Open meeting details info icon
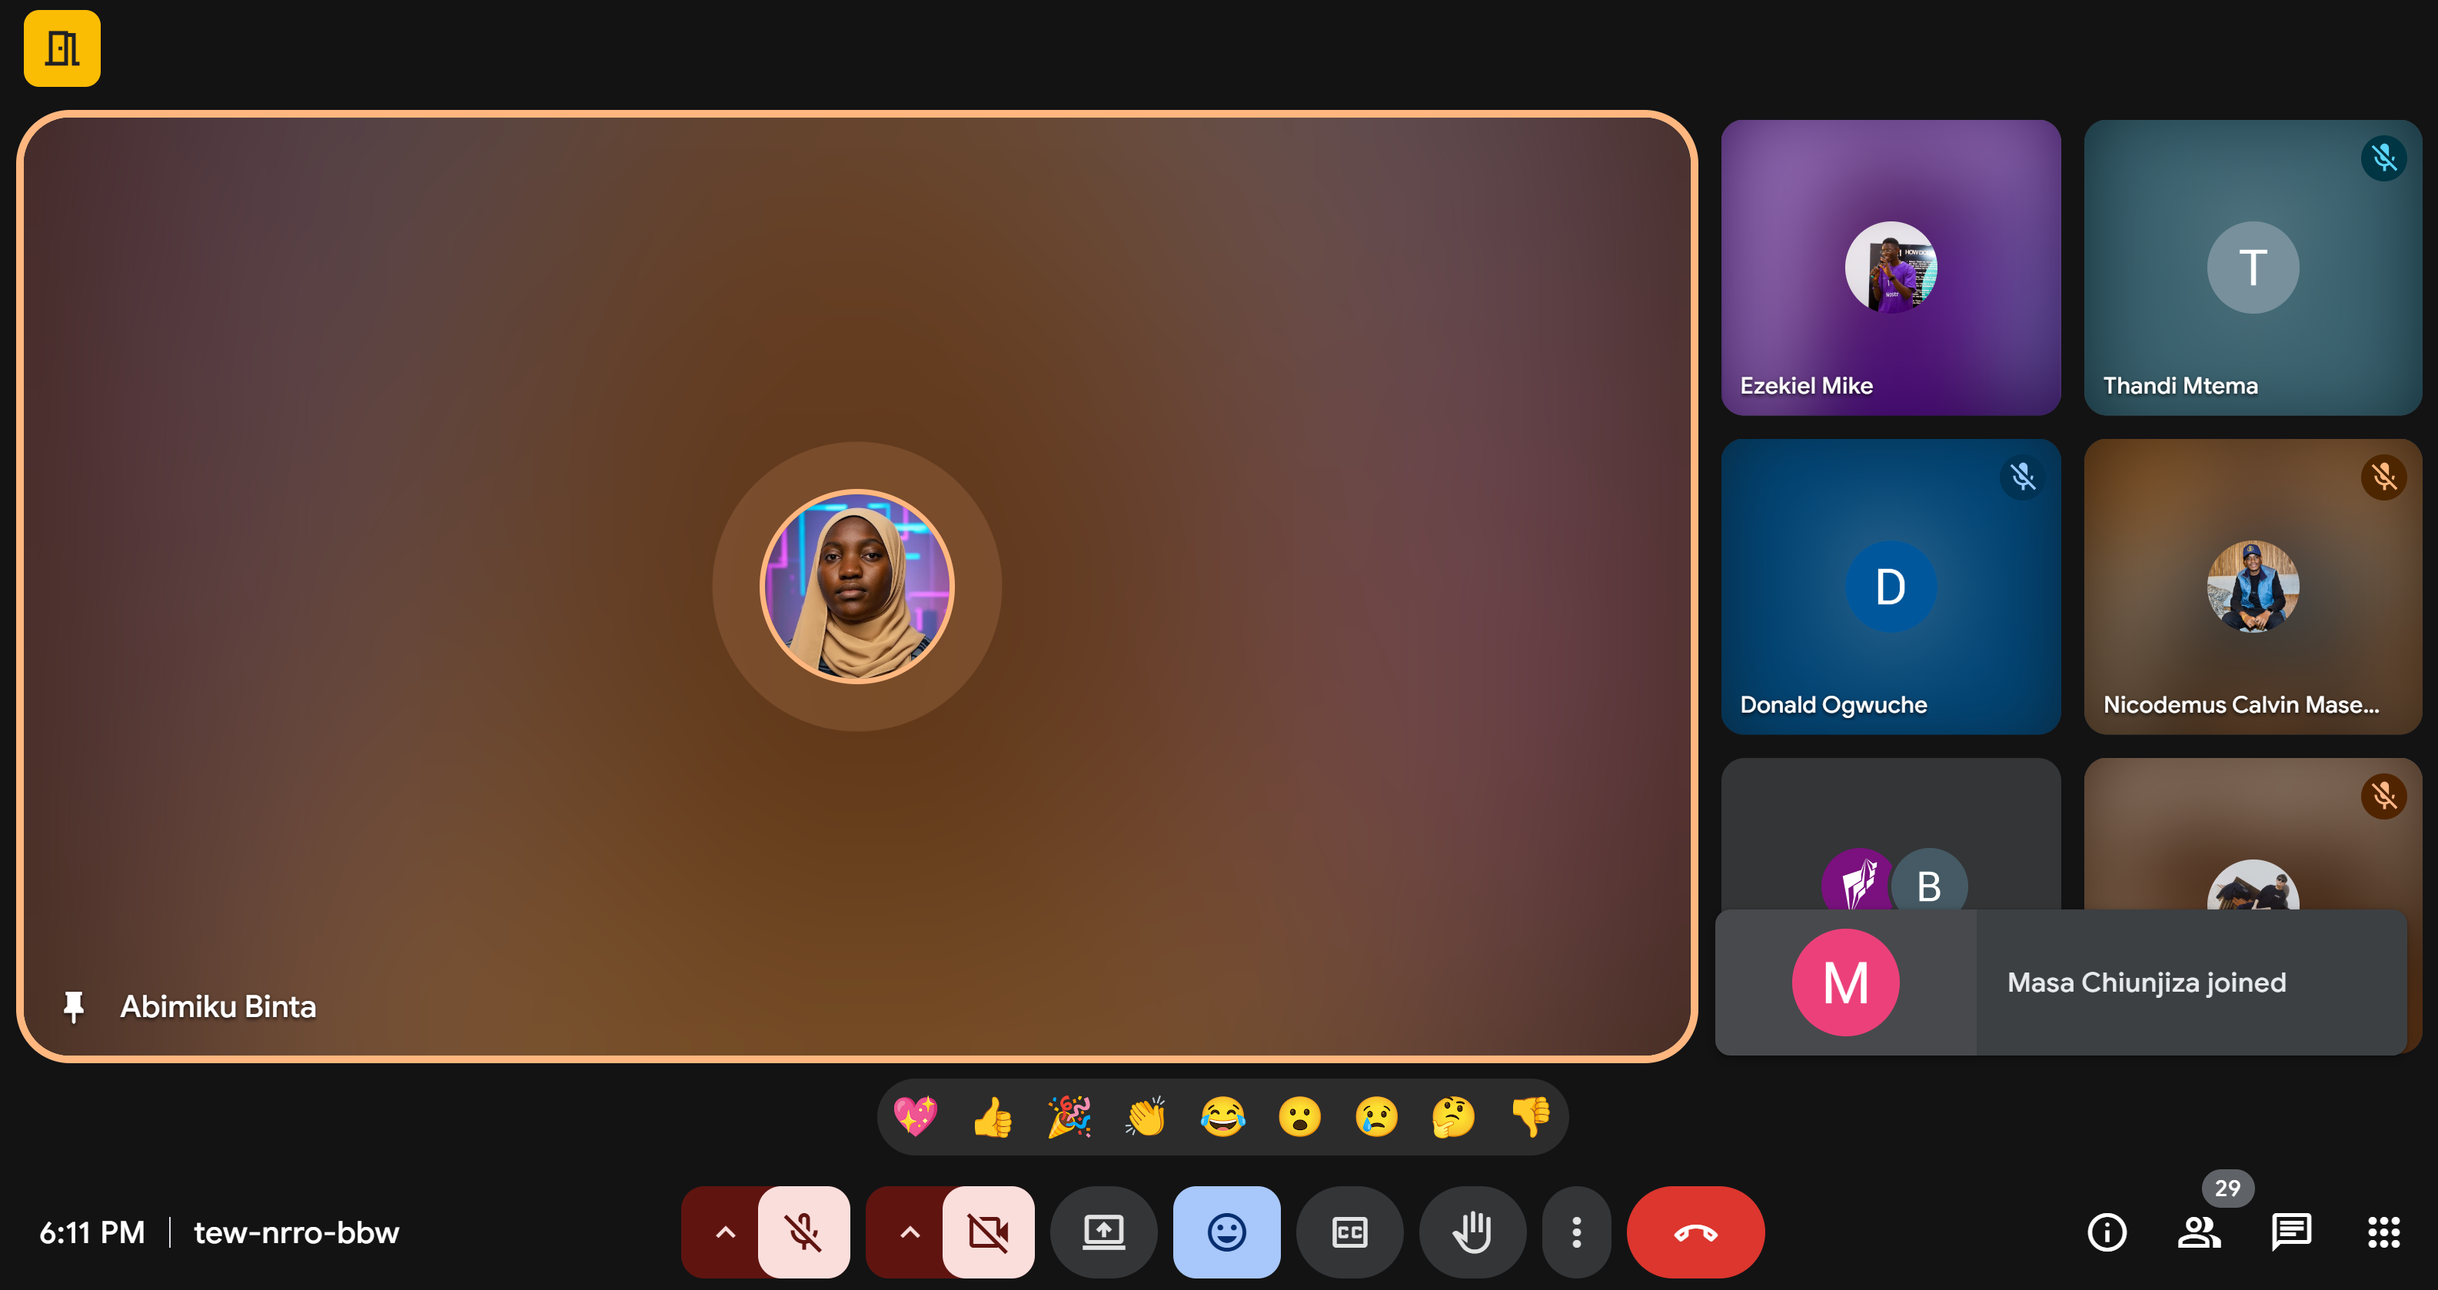 click(2106, 1232)
